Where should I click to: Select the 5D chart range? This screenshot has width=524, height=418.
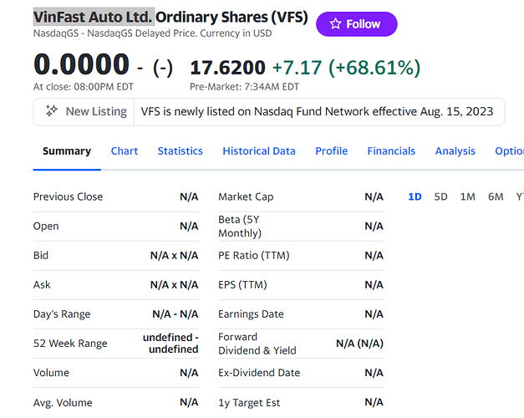440,197
